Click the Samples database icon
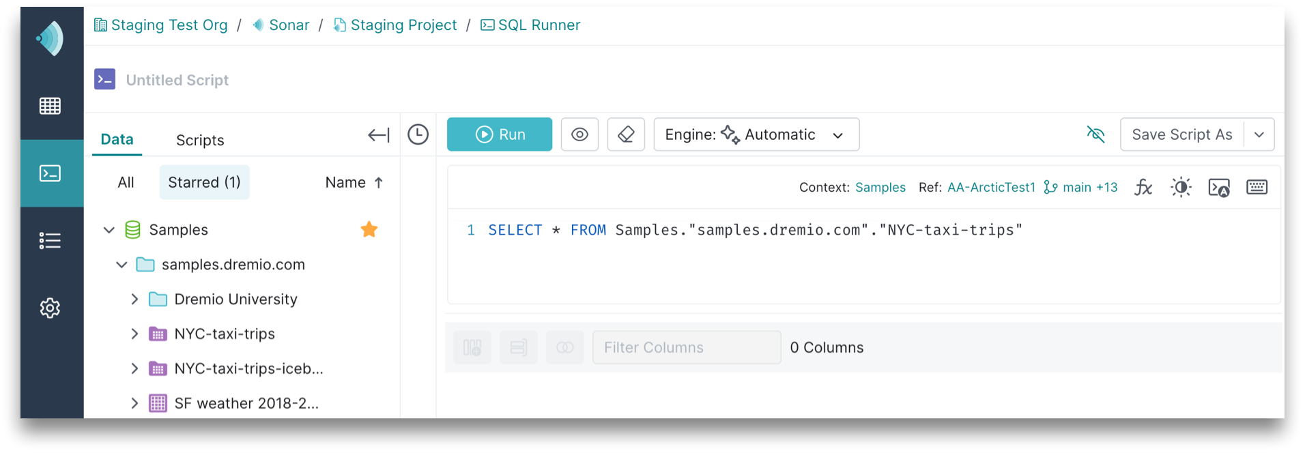1305x453 pixels. pos(133,230)
